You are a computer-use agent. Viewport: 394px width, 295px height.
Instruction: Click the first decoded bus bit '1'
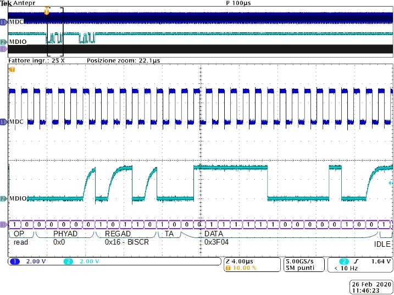15,224
